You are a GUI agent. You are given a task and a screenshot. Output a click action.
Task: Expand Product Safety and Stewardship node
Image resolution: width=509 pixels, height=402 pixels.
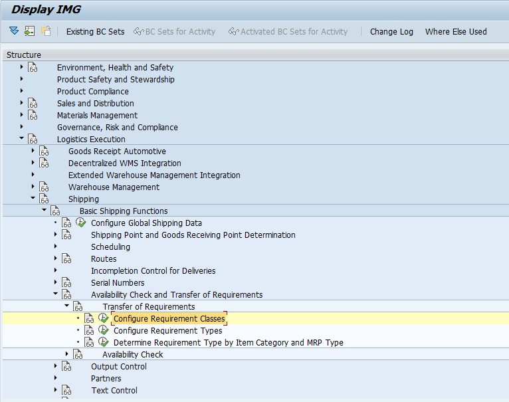tap(22, 79)
